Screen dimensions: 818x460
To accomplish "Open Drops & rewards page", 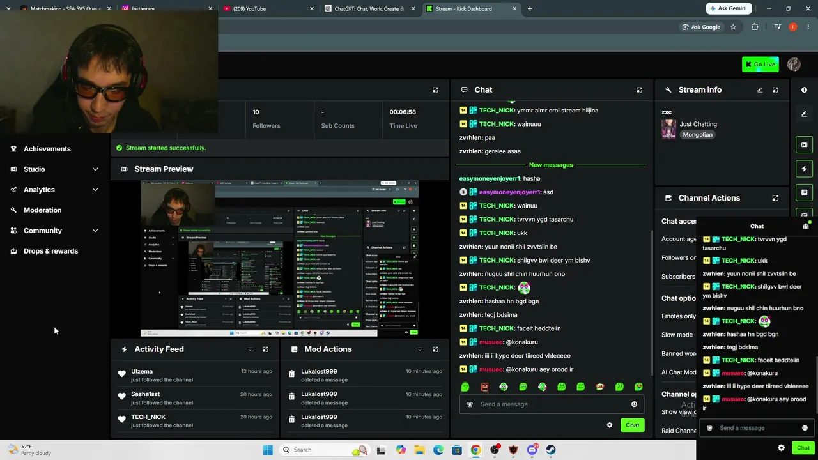I will click(x=50, y=251).
